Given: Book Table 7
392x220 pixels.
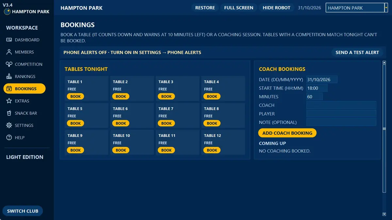Looking at the screenshot, I should pos(166,123).
